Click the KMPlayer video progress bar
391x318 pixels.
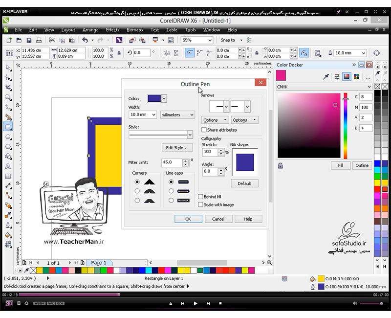195,295
